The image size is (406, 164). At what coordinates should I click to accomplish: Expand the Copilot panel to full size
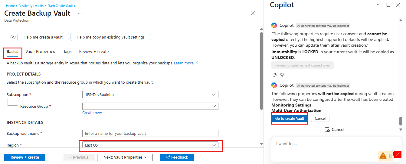pyautogui.click(x=388, y=5)
